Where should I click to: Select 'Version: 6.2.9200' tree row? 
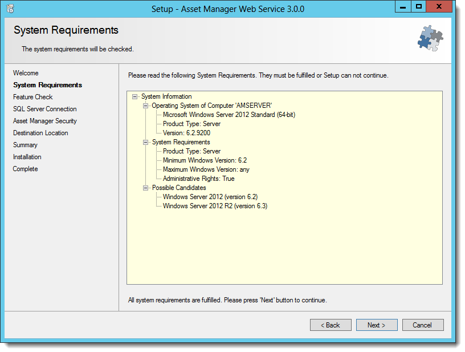point(186,133)
